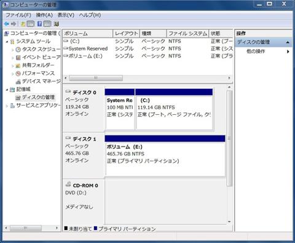Open Help via the blue question-mark icon
This screenshot has width=295, height=243.
[x=39, y=24]
